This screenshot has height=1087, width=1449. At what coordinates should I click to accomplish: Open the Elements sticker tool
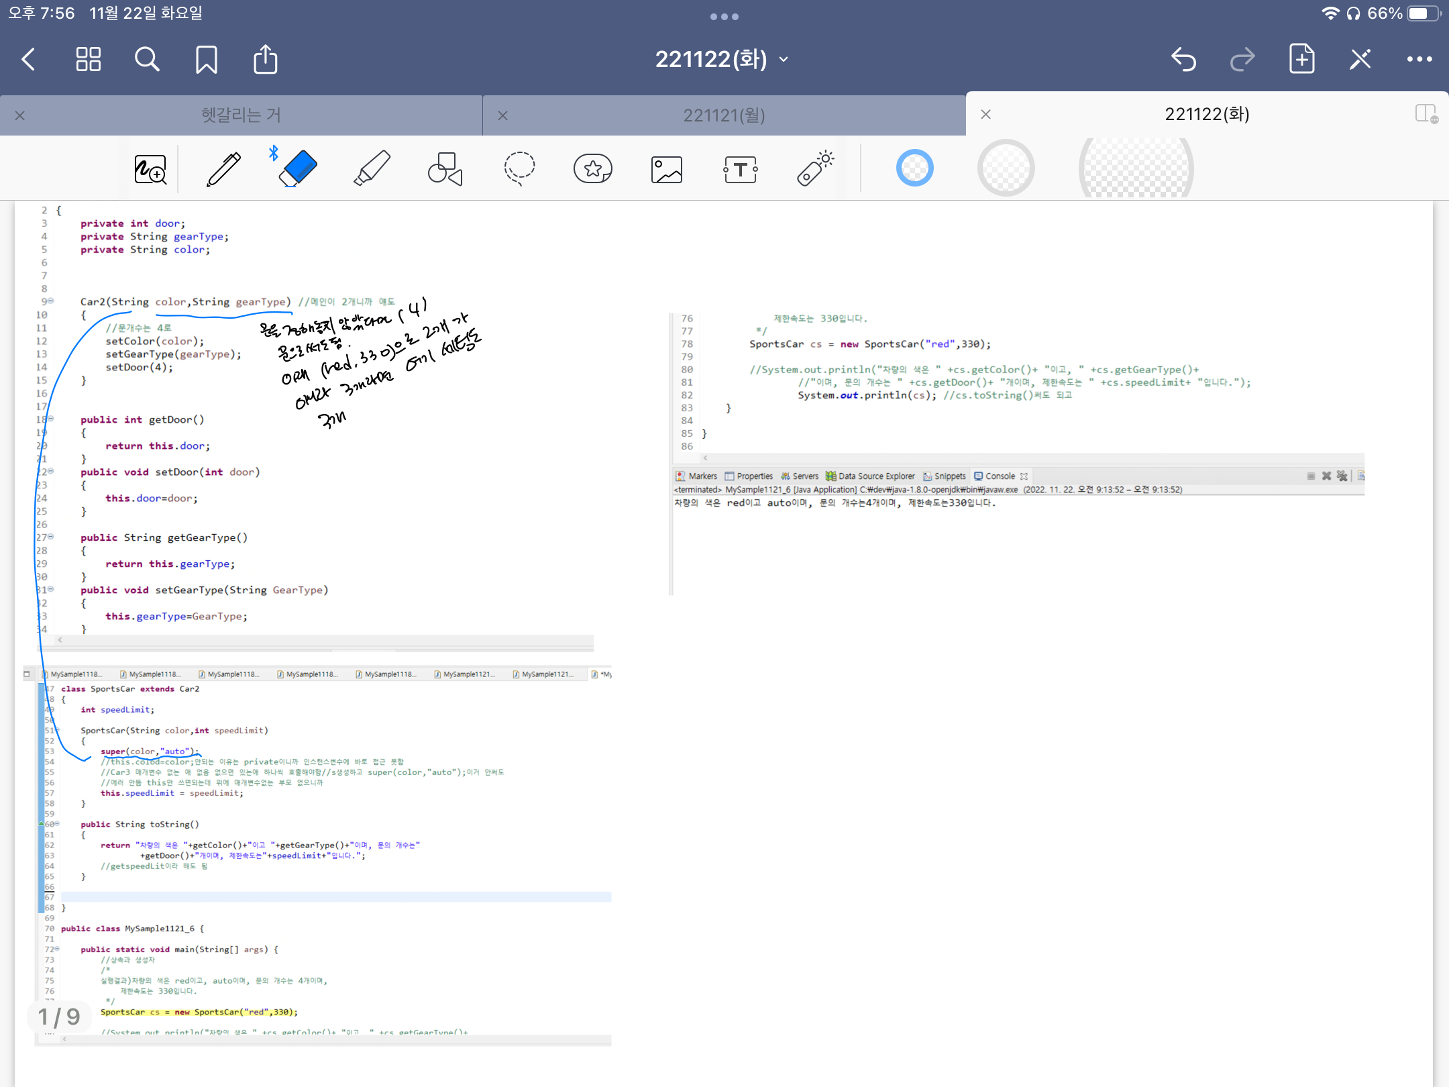pos(593,168)
